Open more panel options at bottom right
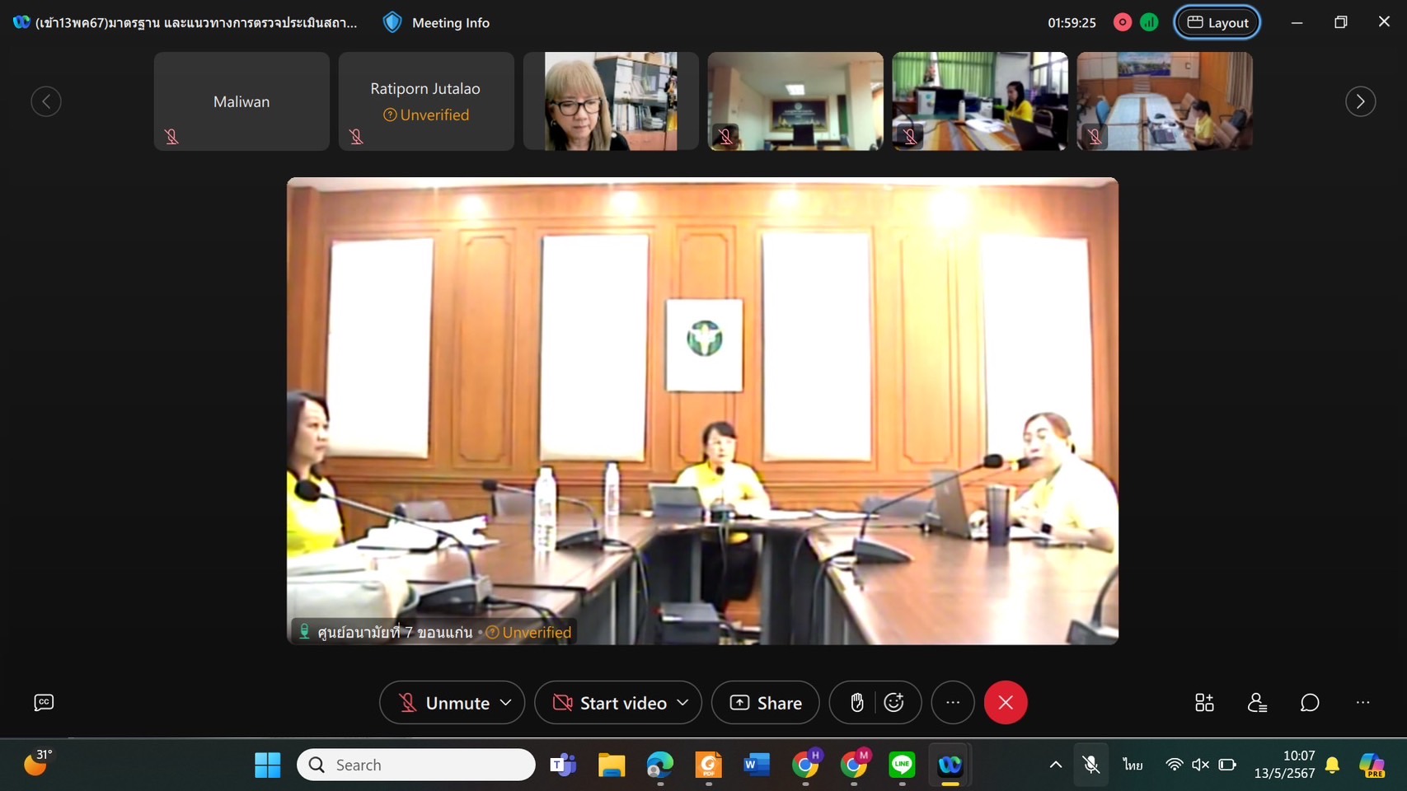Viewport: 1407px width, 791px height. pyautogui.click(x=1362, y=703)
